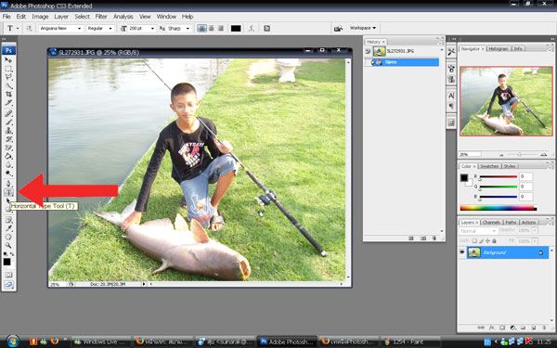The image size is (557, 348).
Task: Delete the layer with trash icon
Action: 544,328
